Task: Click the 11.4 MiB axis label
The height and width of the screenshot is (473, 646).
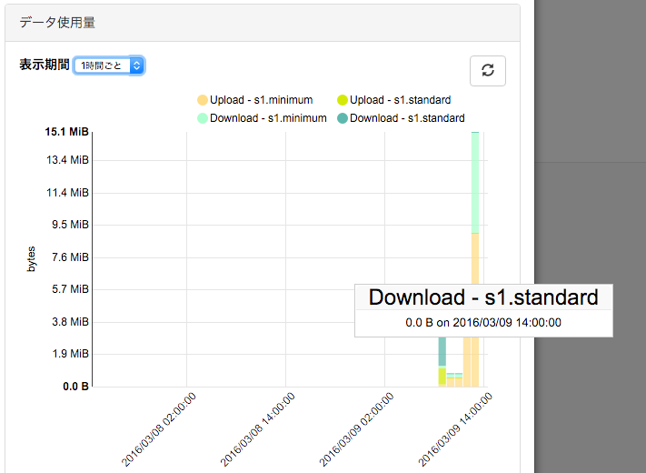Action: coord(67,193)
